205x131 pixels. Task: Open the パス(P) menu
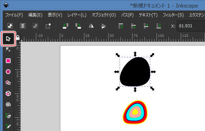[x=127, y=15]
